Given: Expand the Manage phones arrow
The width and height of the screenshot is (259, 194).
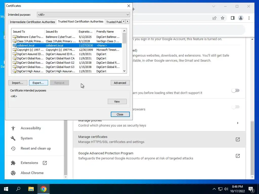Looking at the screenshot, I should pyautogui.click(x=238, y=123).
